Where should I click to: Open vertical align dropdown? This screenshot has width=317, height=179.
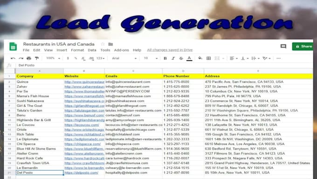[245, 58]
